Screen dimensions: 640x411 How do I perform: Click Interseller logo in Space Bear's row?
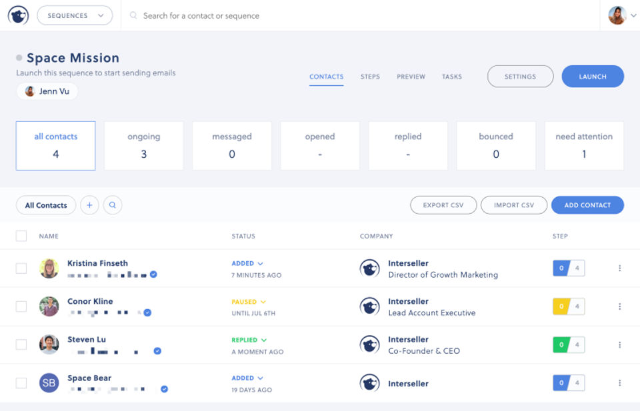pyautogui.click(x=370, y=383)
